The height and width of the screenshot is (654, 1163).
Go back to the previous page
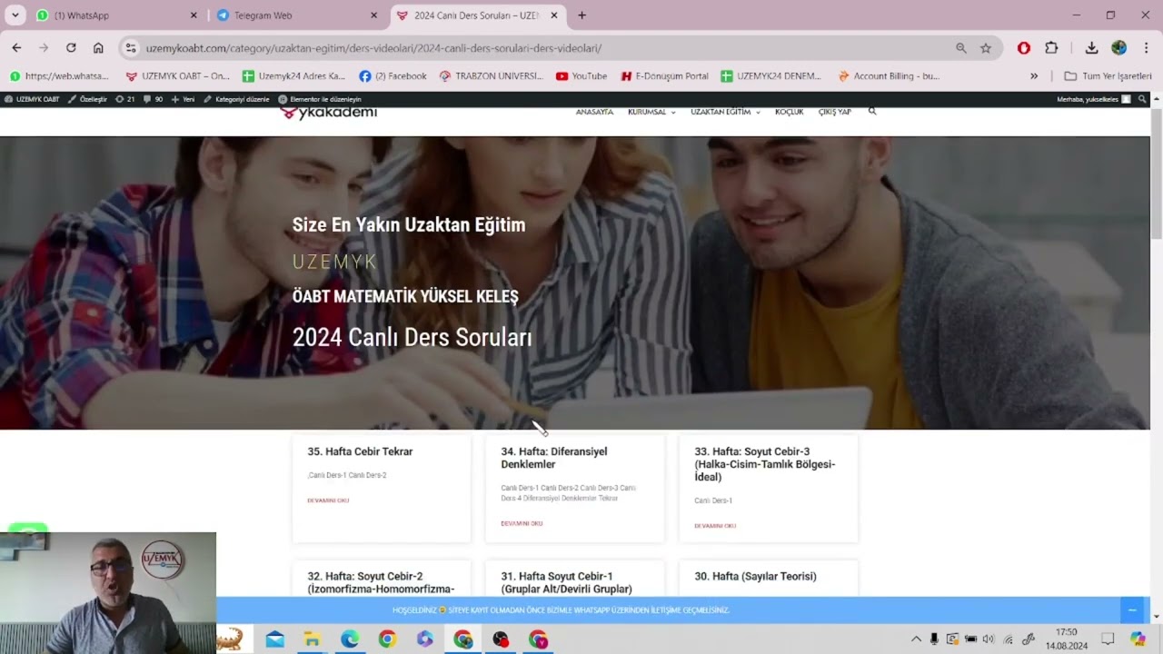[16, 48]
